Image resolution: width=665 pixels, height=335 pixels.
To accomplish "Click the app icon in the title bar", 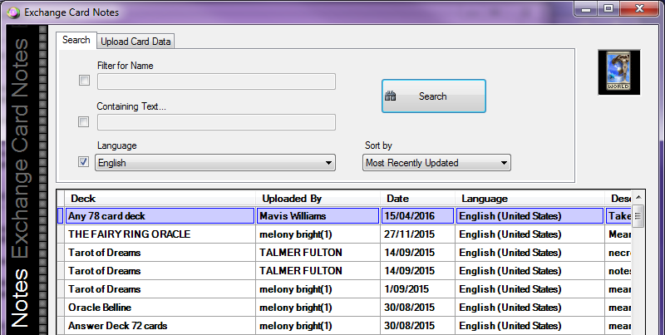I will coord(13,12).
